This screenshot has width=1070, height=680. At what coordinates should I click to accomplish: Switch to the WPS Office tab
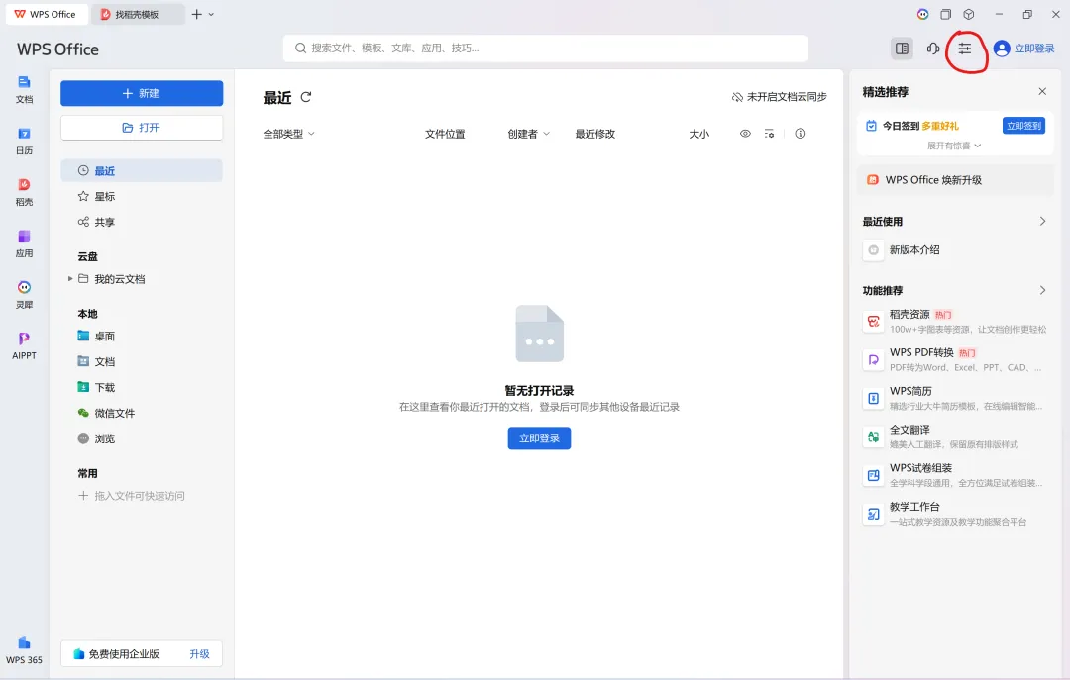tap(47, 14)
